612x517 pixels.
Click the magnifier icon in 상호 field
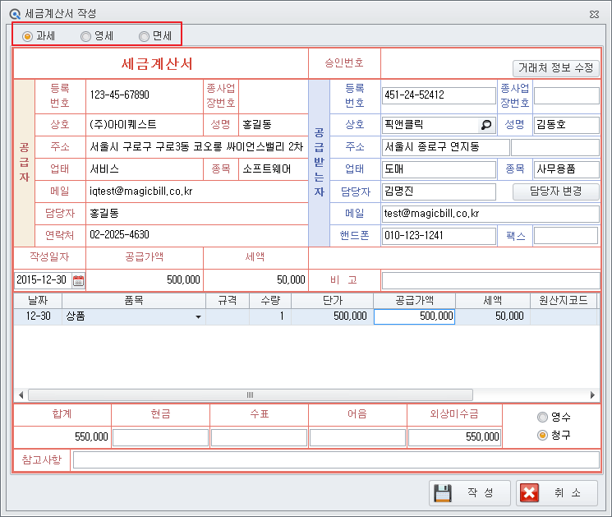click(486, 125)
